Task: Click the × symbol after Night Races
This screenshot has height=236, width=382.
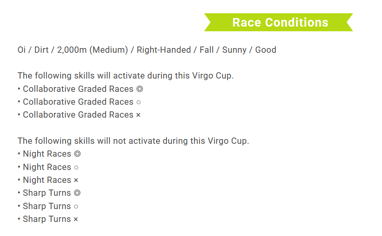Action: [76, 180]
